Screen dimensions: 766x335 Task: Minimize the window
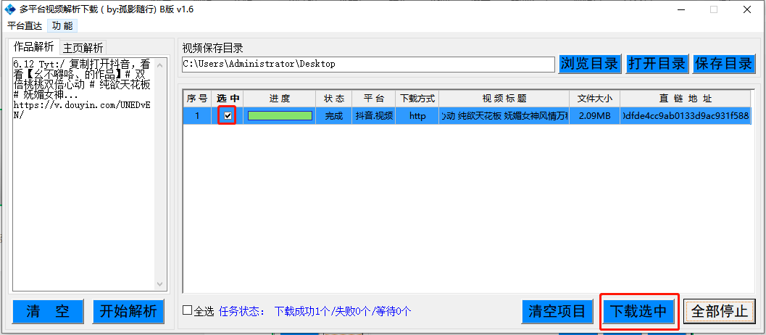coord(682,9)
